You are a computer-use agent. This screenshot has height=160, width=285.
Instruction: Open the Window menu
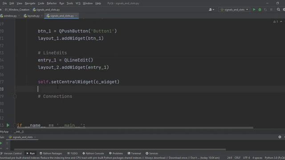[x=88, y=3]
